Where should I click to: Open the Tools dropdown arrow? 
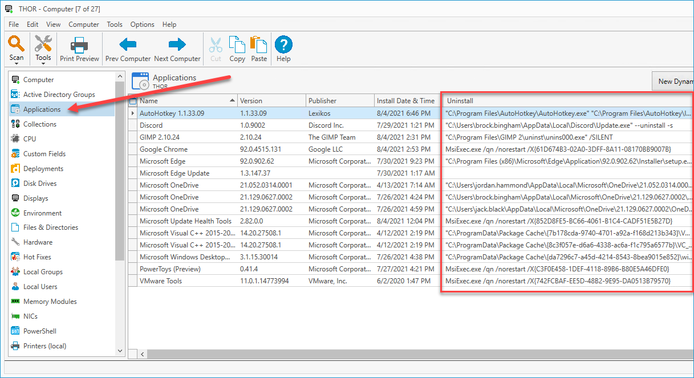tap(43, 63)
